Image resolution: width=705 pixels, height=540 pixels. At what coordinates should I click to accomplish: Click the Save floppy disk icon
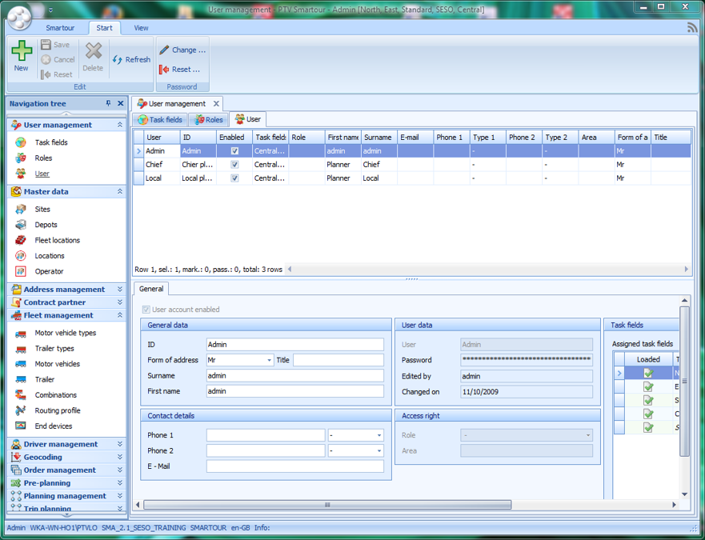[x=46, y=45]
